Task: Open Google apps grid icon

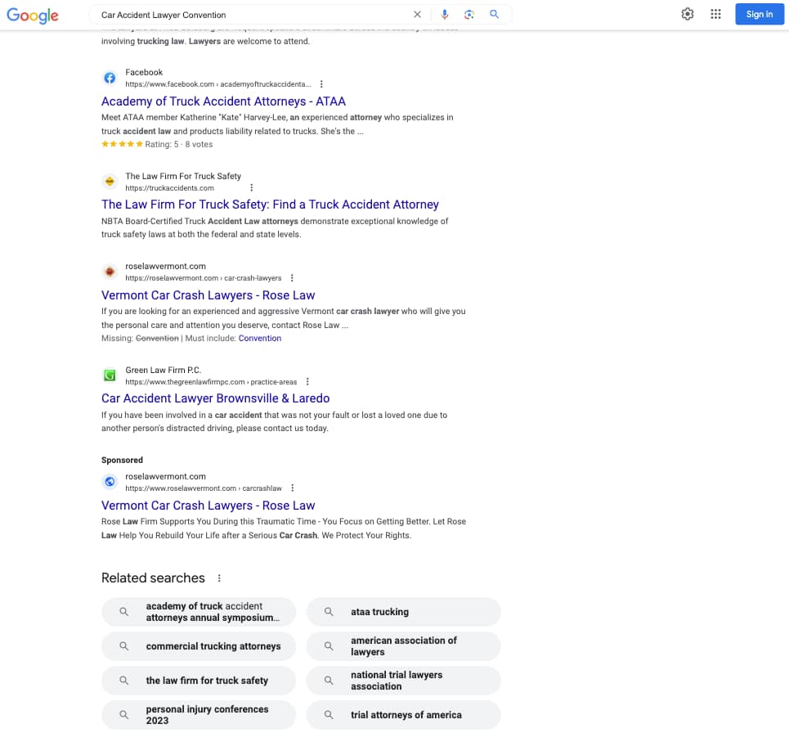Action: click(x=715, y=14)
